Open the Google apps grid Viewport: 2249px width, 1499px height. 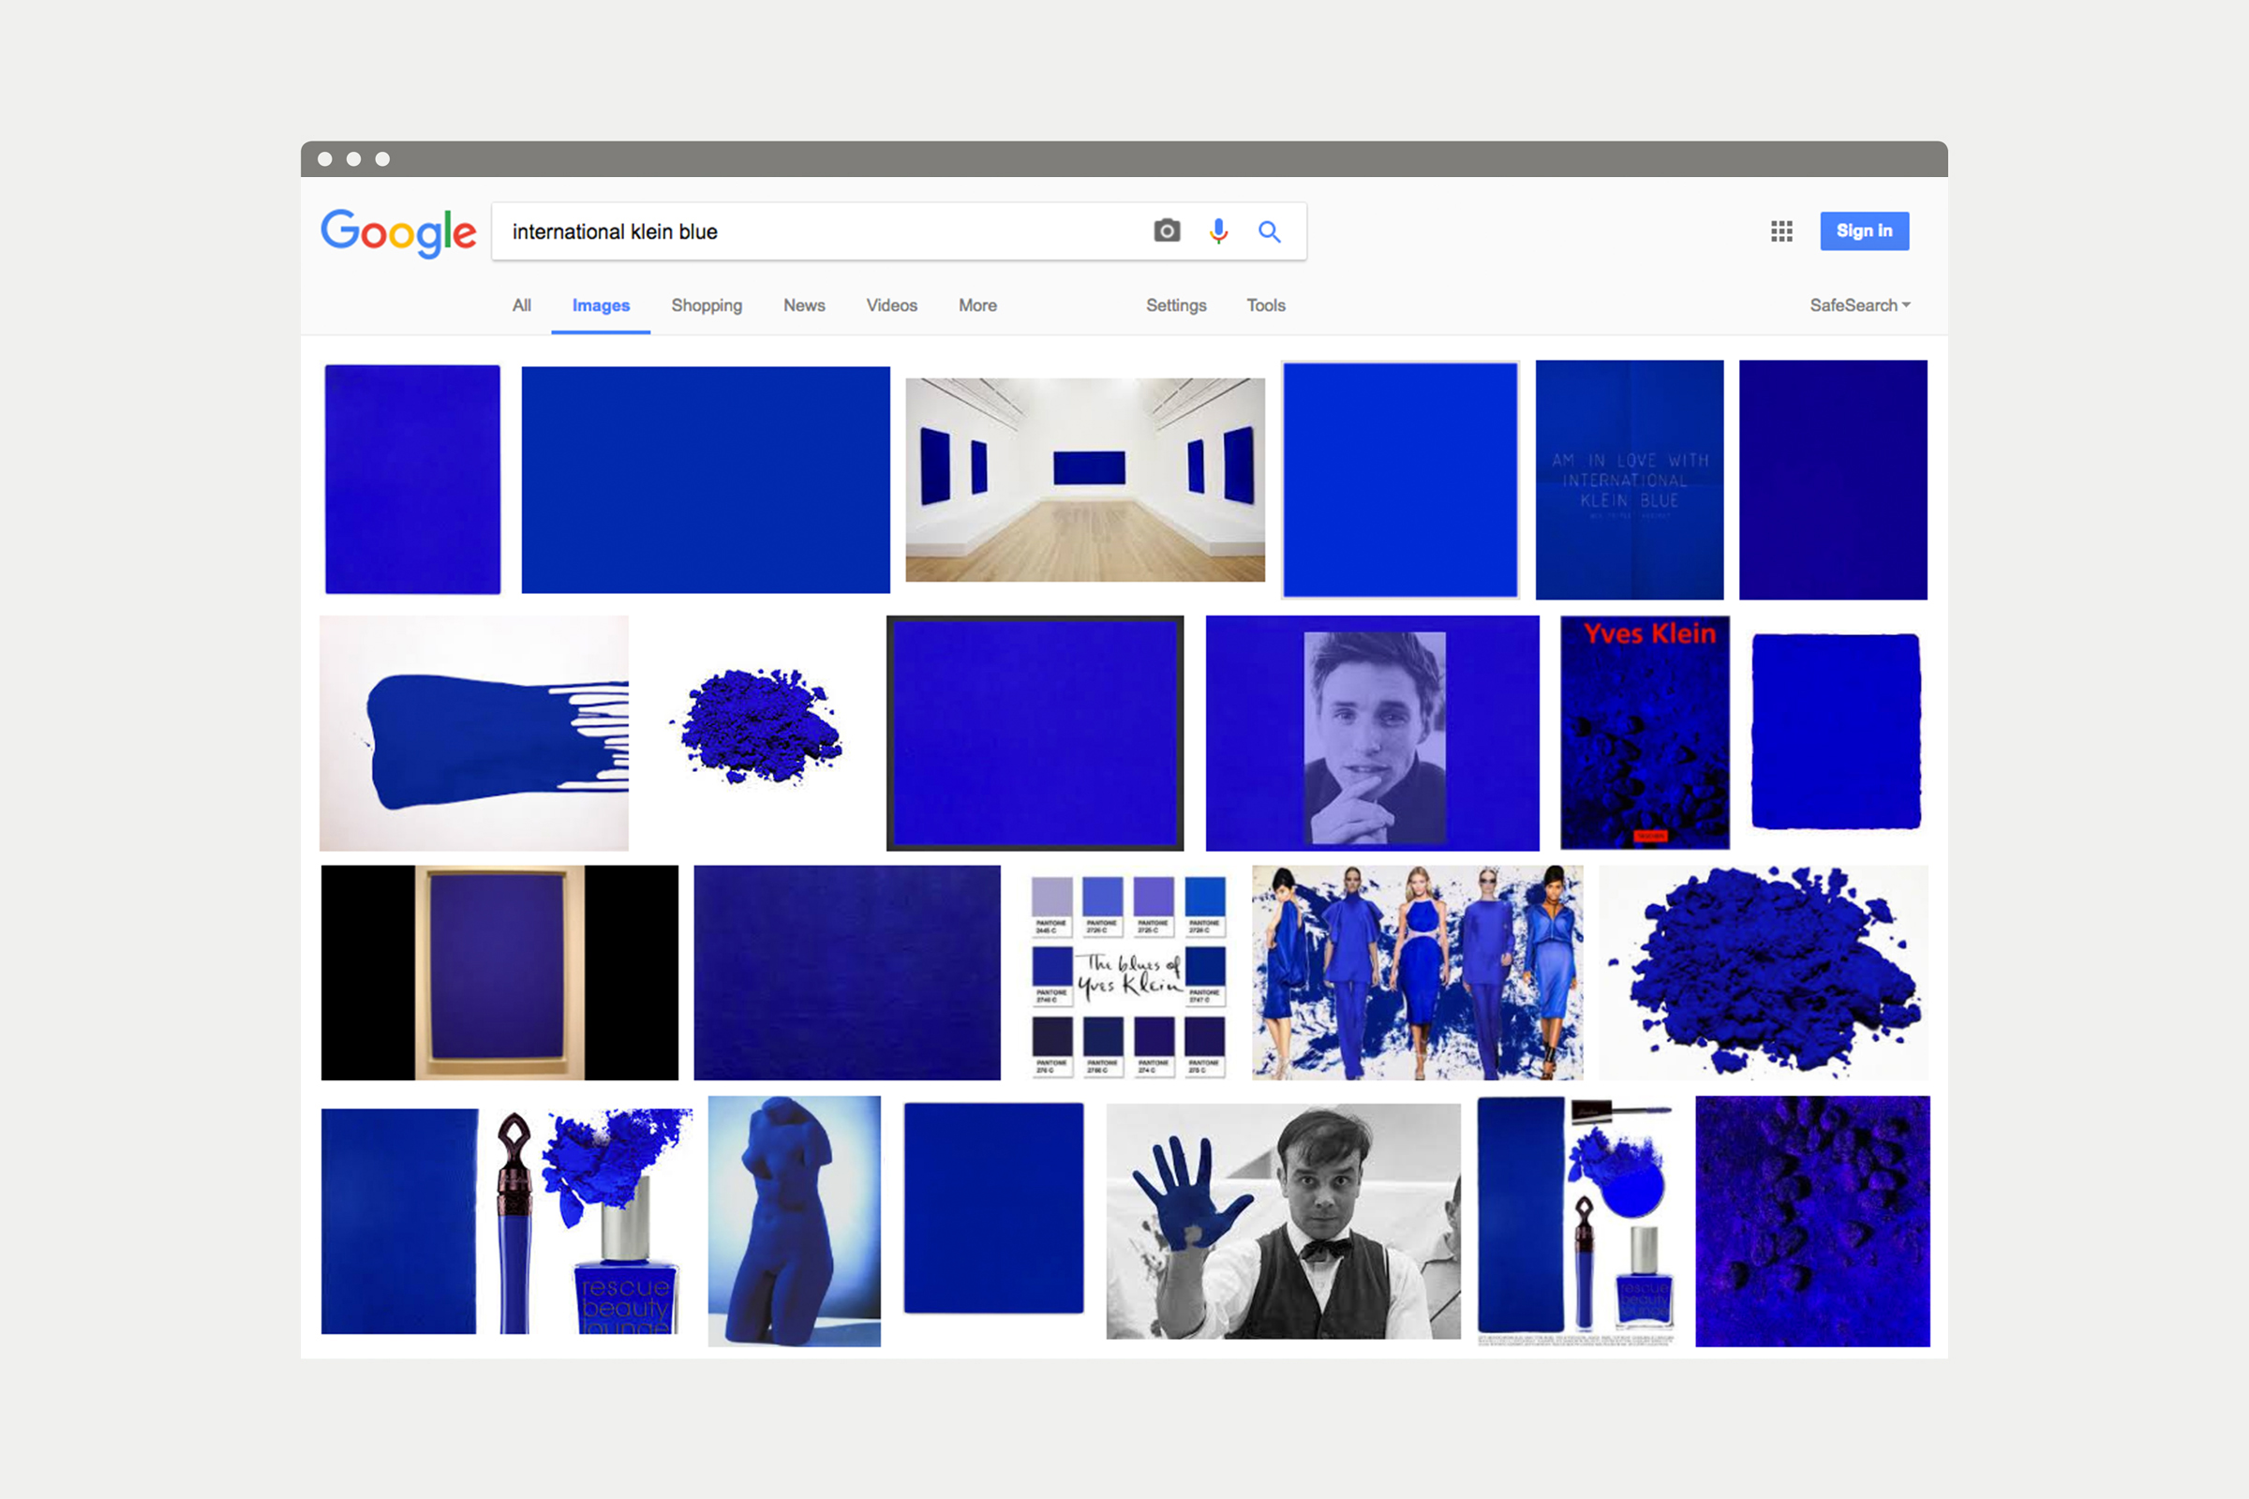(1781, 231)
